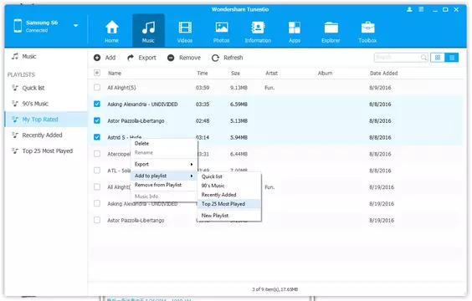Click the Export arrow icon
This screenshot has width=472, height=301.
131,58
